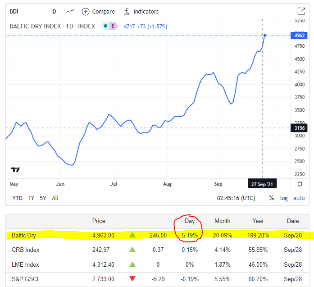Open the Indicators fx icon
Viewport: 314px width, 287px height.
127,11
